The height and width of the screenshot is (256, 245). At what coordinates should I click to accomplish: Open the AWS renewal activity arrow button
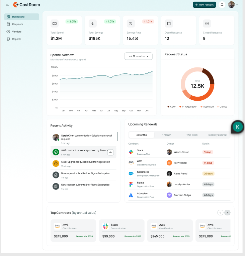pos(110,152)
